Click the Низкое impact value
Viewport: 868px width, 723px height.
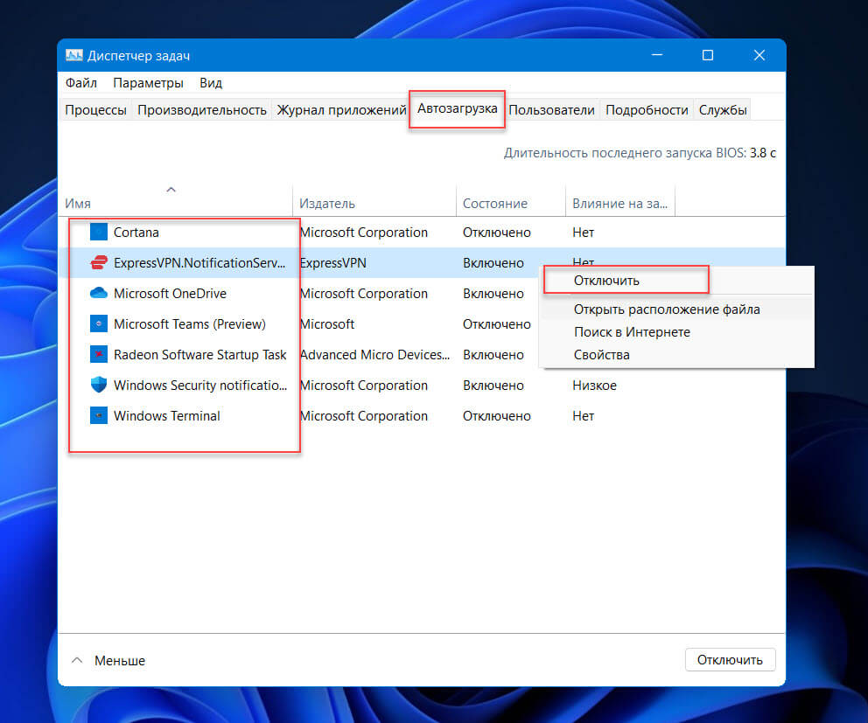[594, 385]
